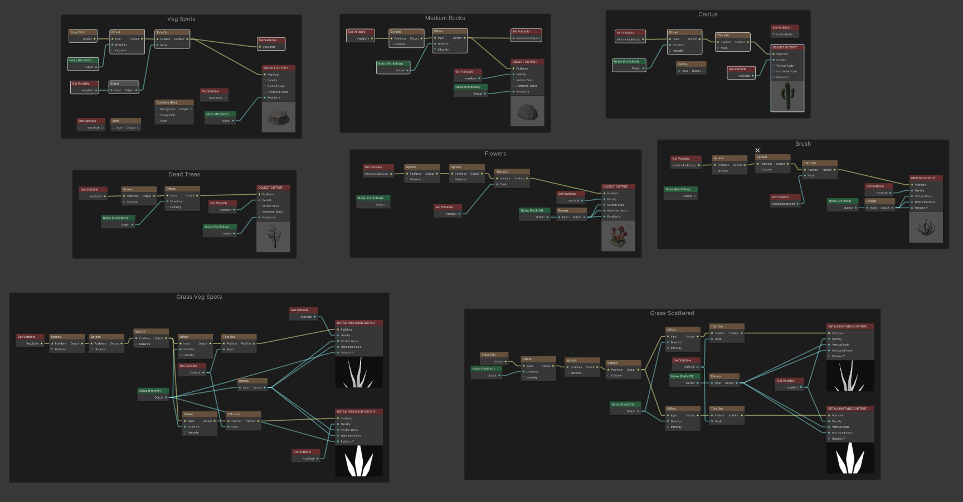The image size is (963, 502).
Task: Select the Remap node in Grass Scattered
Action: [724, 380]
